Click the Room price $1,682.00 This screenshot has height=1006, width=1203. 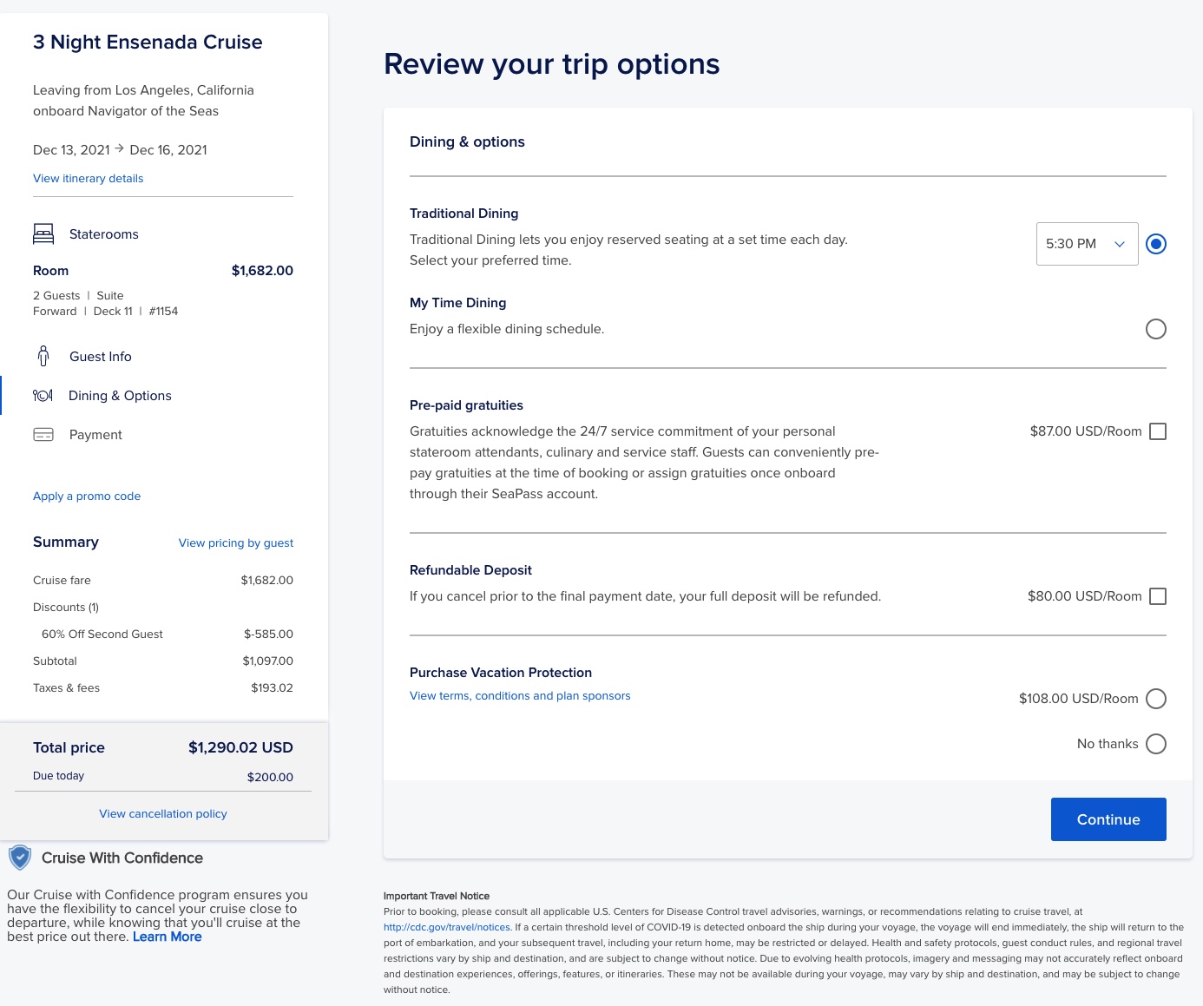[x=262, y=270]
